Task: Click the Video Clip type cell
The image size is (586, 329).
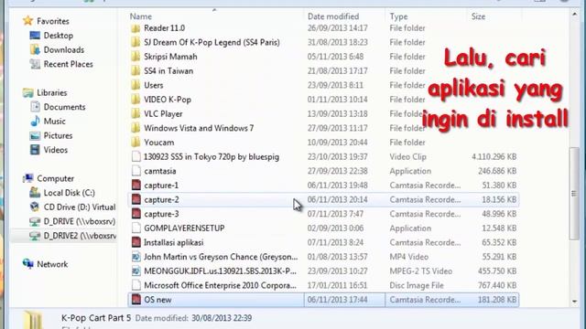Action: point(407,156)
